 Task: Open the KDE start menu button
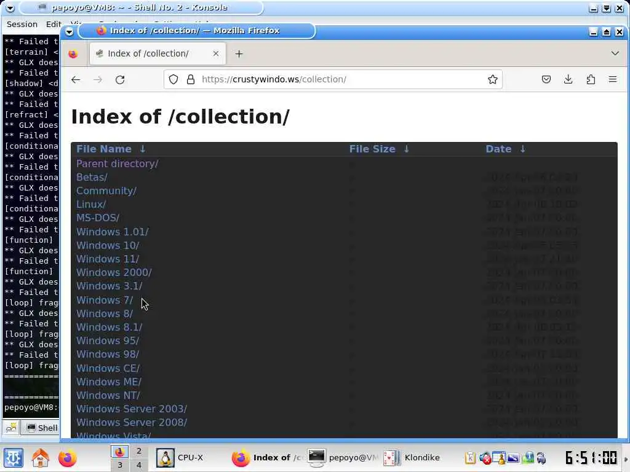point(14,458)
